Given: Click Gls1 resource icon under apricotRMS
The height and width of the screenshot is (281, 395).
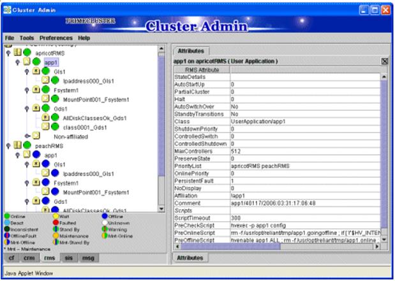Looking at the screenshot, I should pos(36,71).
